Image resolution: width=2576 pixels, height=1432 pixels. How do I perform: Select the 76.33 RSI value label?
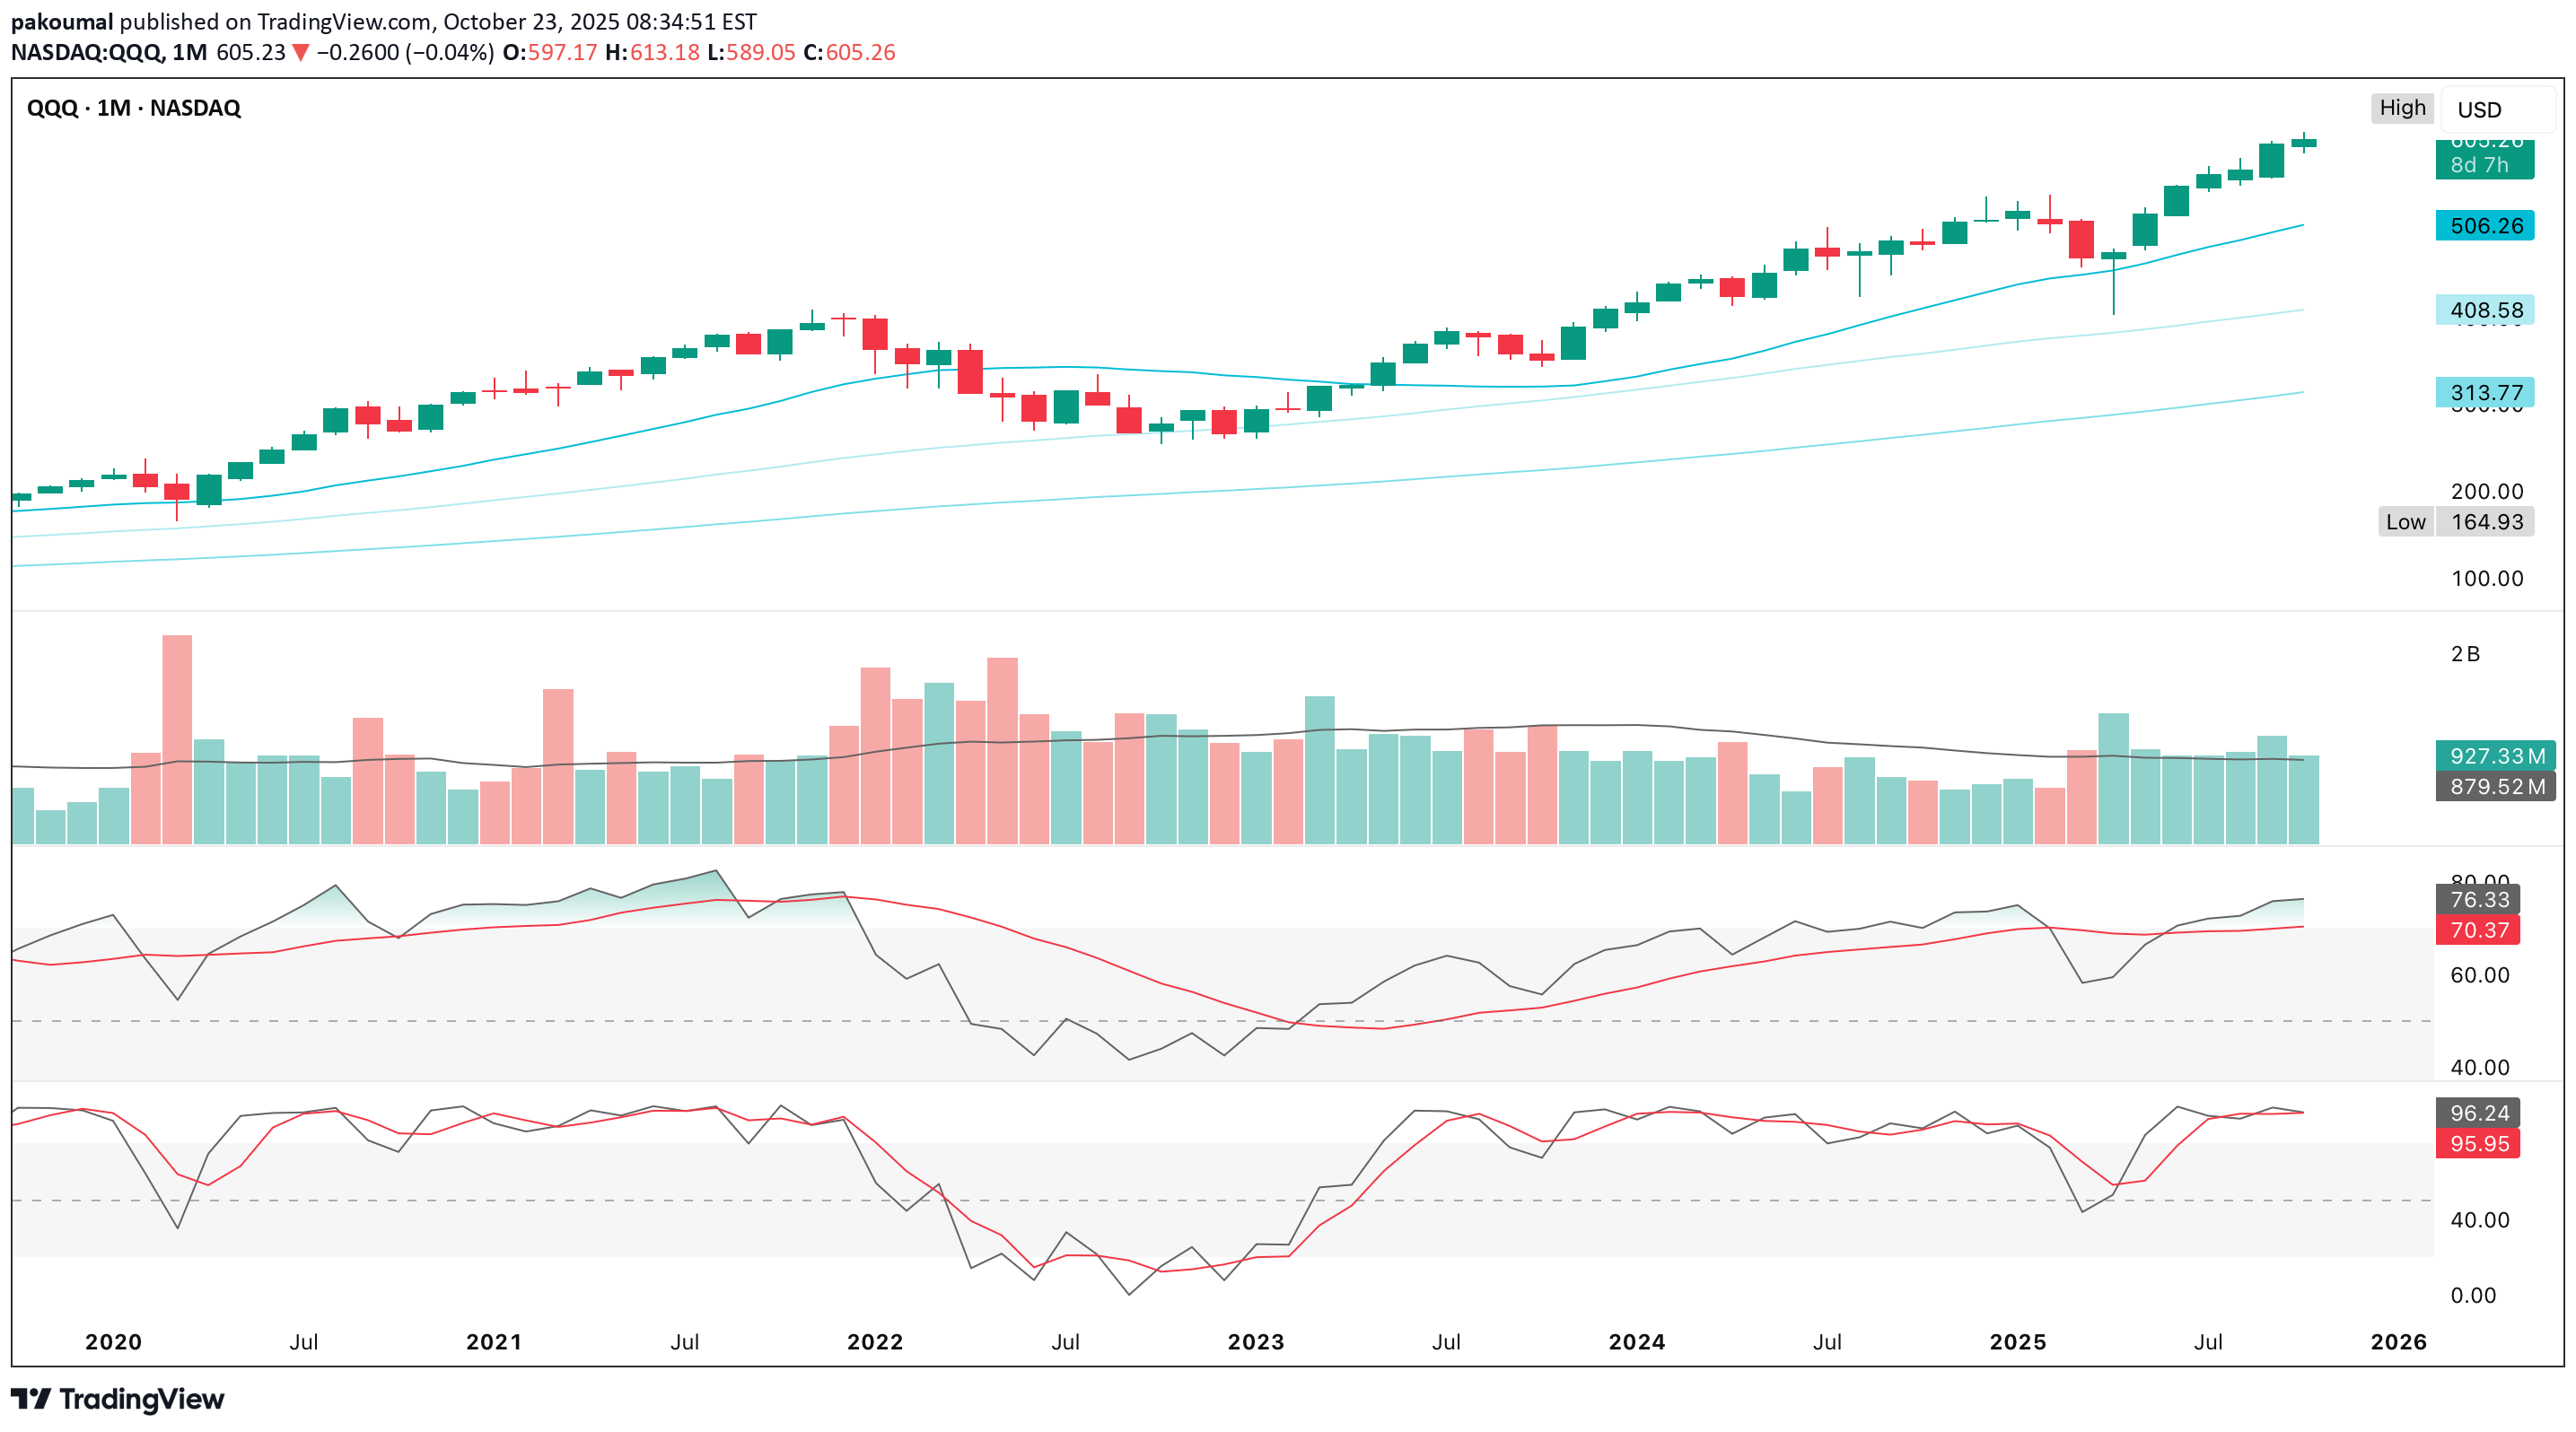2479,899
